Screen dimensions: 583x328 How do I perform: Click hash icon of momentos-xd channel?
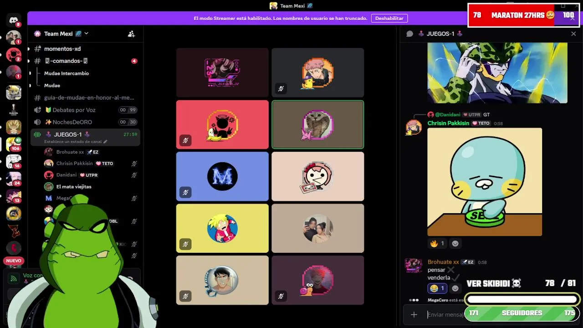click(x=37, y=49)
